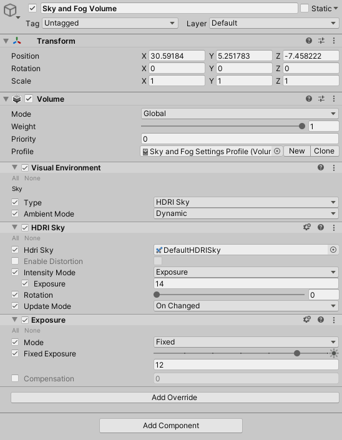
Task: Click the GameObject name field
Action: [169, 8]
